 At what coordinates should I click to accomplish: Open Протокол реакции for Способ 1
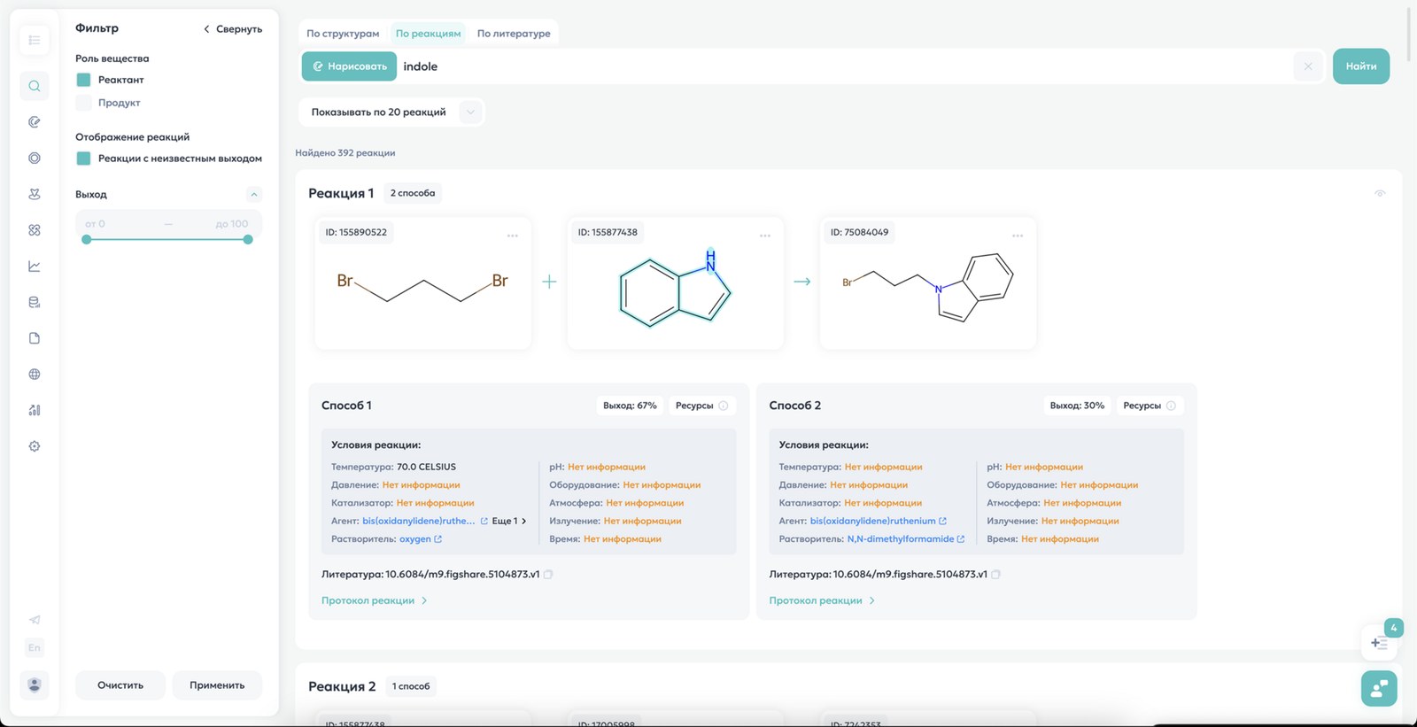[x=375, y=600]
